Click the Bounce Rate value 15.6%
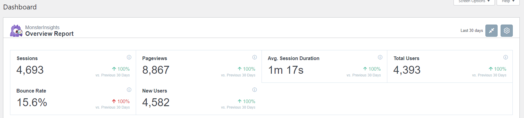524x118 pixels. tap(32, 103)
